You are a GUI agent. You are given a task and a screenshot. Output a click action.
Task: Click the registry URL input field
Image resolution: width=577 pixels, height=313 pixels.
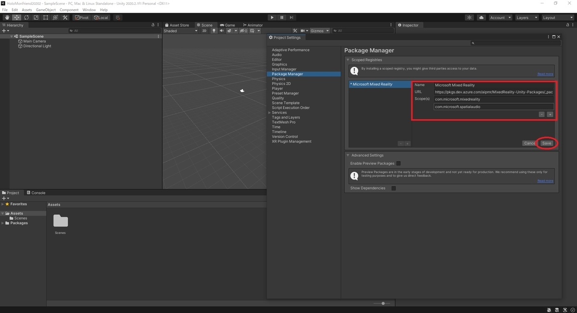click(494, 92)
